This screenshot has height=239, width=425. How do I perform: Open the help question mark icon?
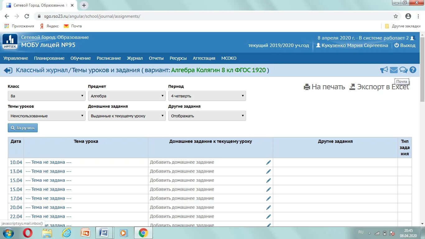tap(413, 70)
